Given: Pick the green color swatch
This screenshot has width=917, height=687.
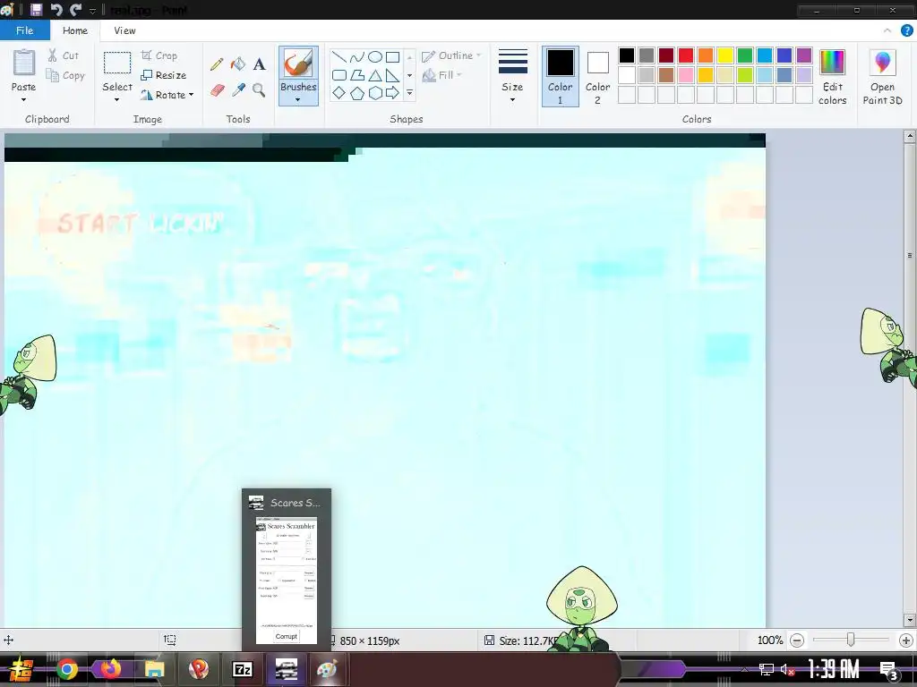Looking at the screenshot, I should tap(745, 55).
